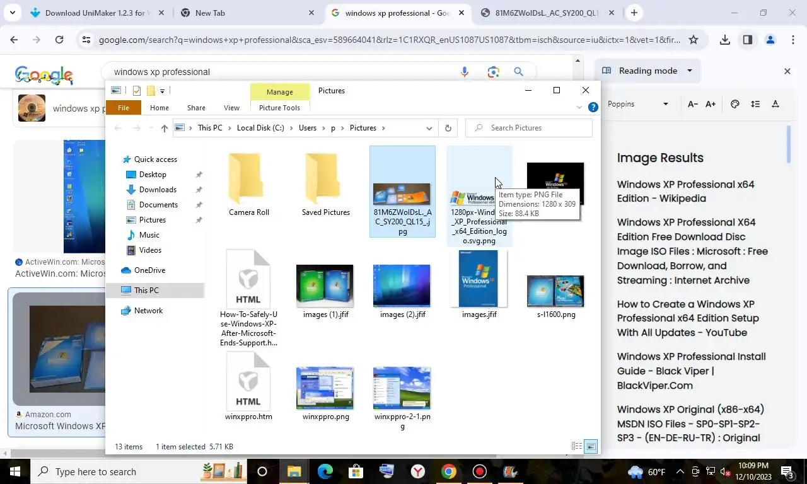This screenshot has width=807, height=484.
Task: Open the Share ribbon tab
Action: tap(196, 108)
